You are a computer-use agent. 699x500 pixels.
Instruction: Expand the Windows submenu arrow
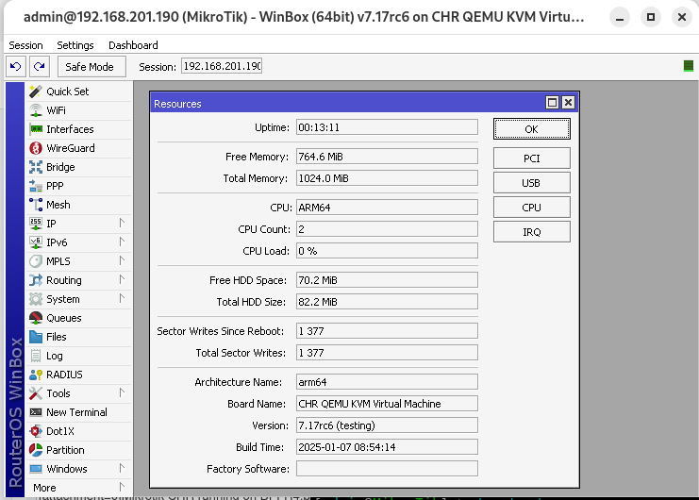click(x=122, y=468)
